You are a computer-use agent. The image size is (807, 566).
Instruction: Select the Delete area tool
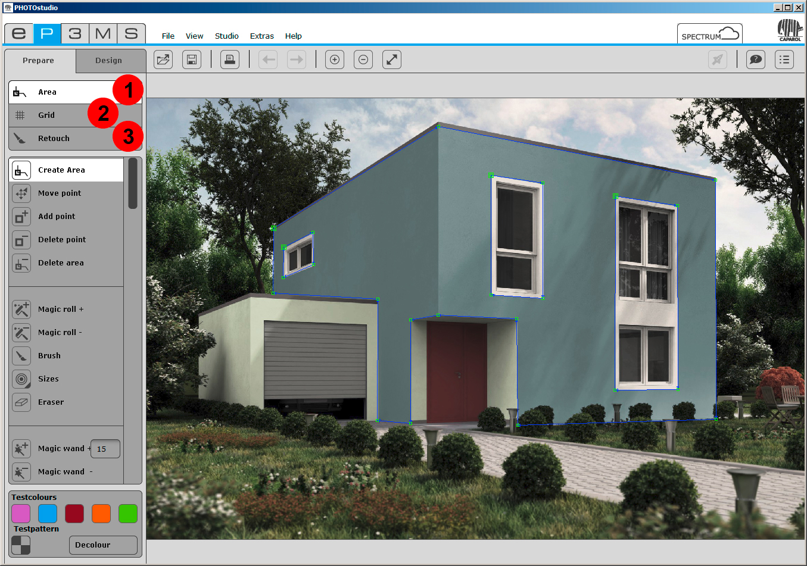click(x=66, y=263)
